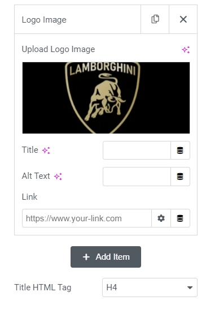Click the AI sparkle icon next to Title
206x322 pixels.
click(x=46, y=151)
